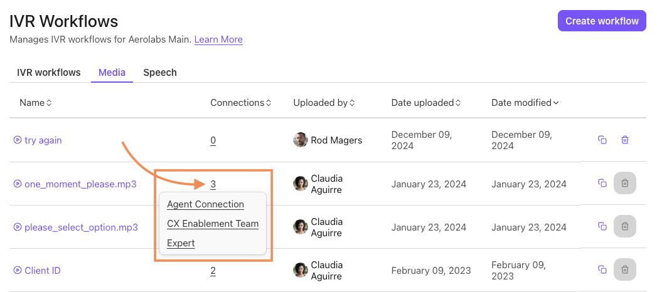Sort by Connections column

point(240,103)
